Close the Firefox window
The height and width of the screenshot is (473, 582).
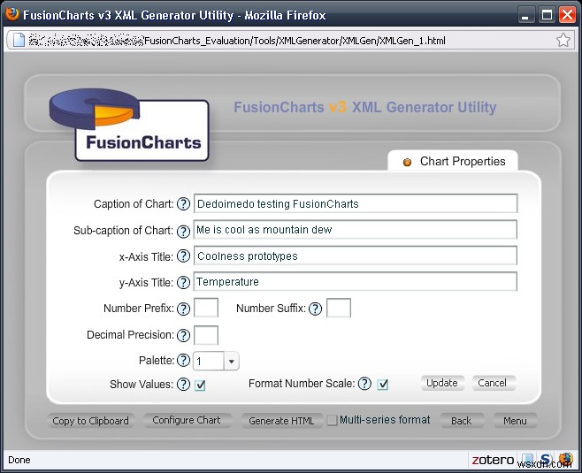point(568,15)
